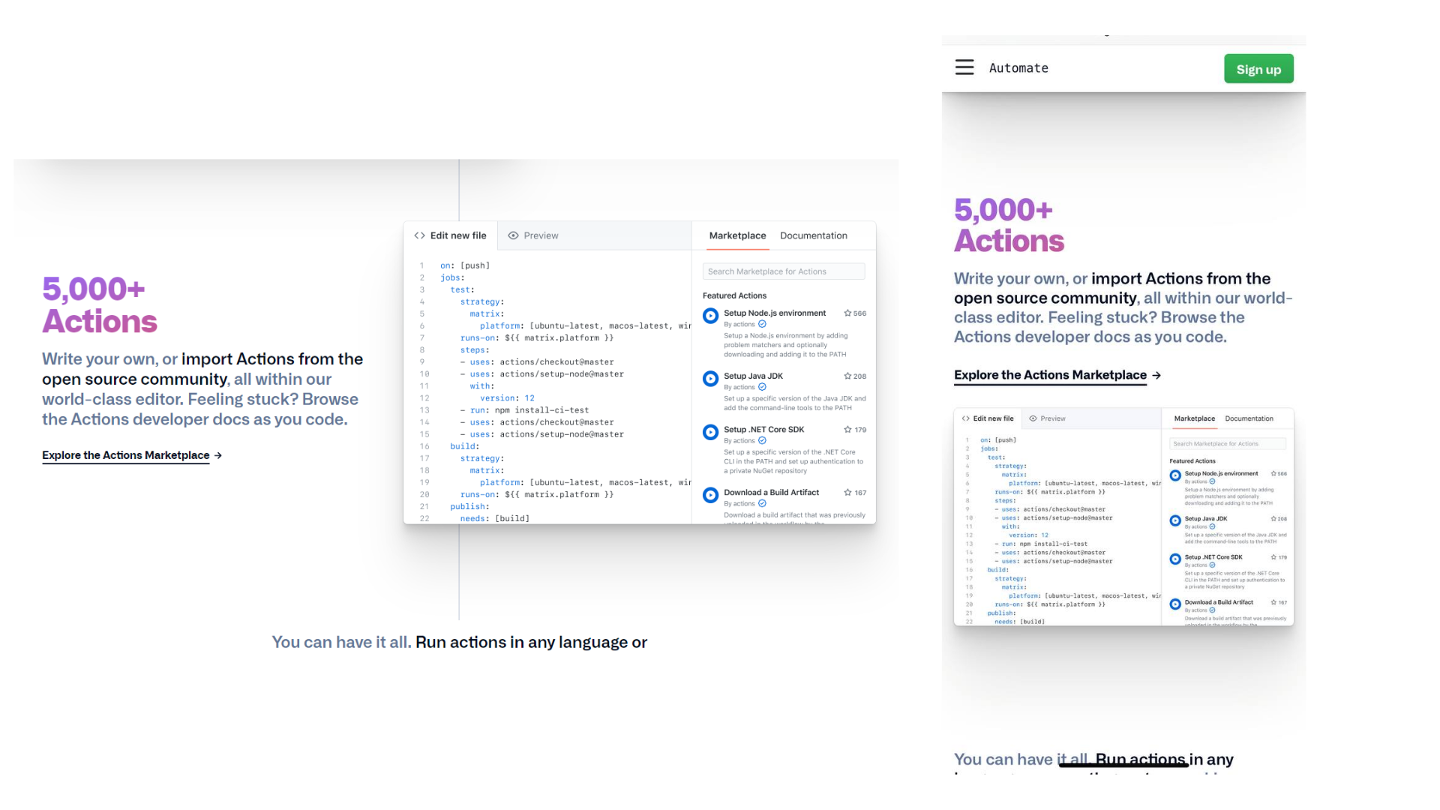Click the code brackets icon in large editor

tap(419, 235)
